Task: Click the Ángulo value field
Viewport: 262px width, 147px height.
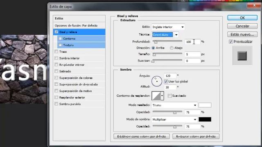Action: click(170, 76)
